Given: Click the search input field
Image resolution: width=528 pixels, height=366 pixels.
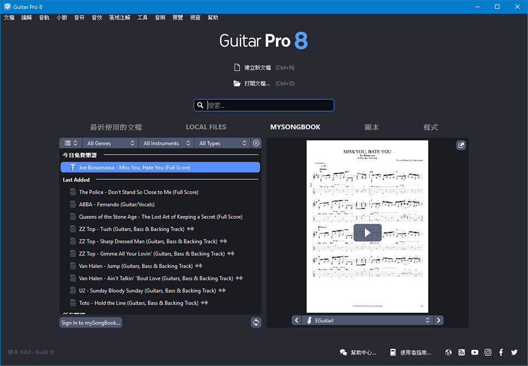Looking at the screenshot, I should pyautogui.click(x=263, y=105).
